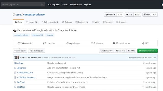This screenshot has width=163, height=91.
Task: Open the Wiki tab
Action: pyautogui.click(x=96, y=22)
